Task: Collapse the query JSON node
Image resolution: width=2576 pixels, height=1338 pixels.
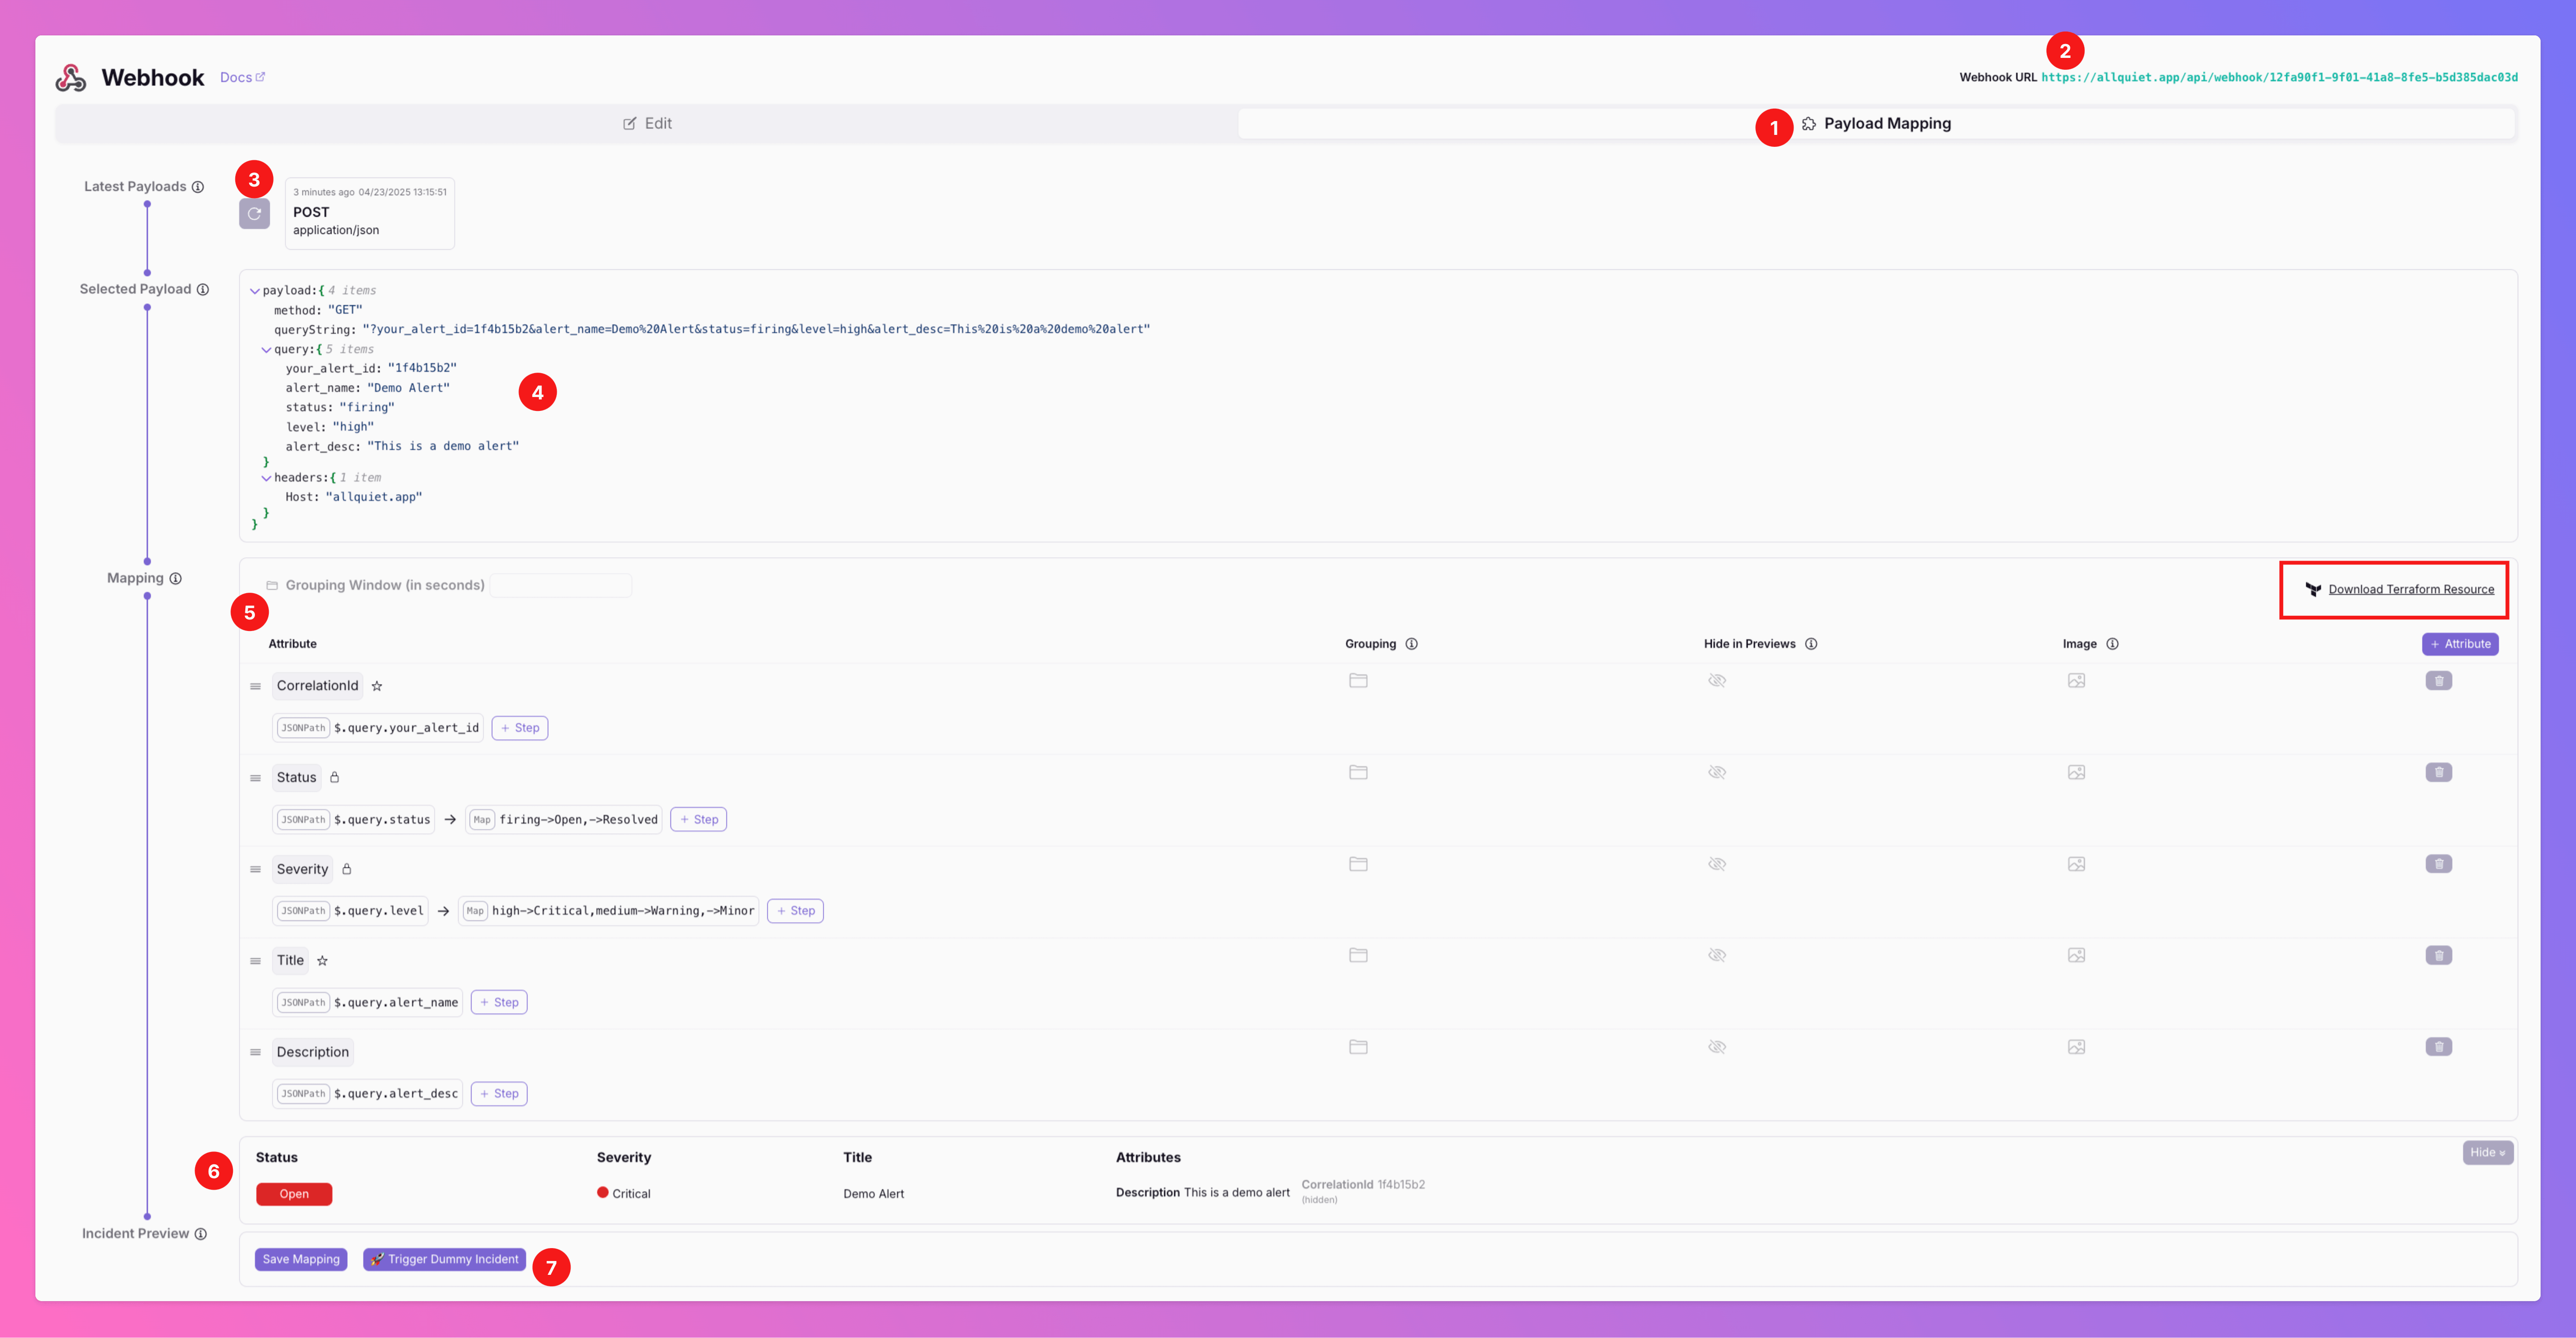Action: point(266,350)
